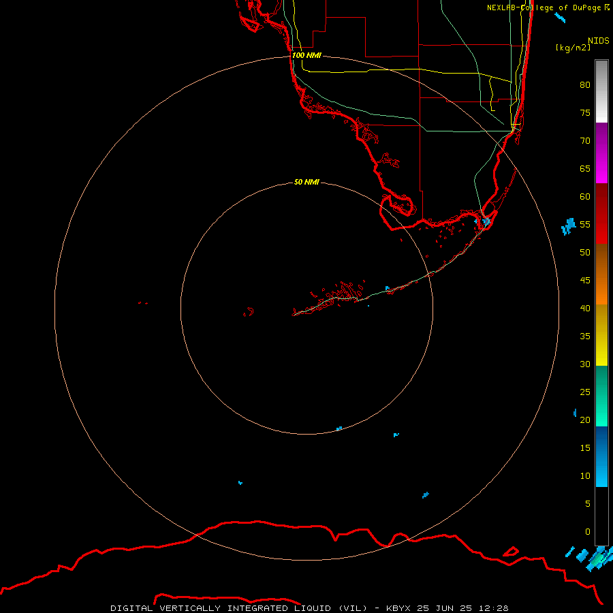
Task: Click the scale value "65"
Action: pyautogui.click(x=585, y=168)
